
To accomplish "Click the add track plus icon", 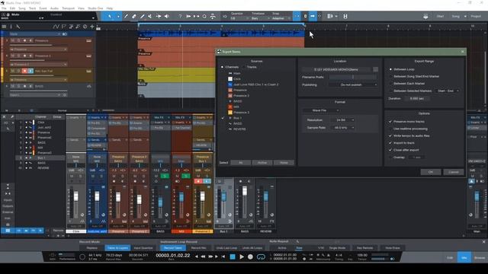I will pos(92,27).
